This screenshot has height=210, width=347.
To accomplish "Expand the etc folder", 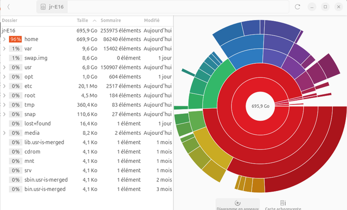I will (4, 86).
